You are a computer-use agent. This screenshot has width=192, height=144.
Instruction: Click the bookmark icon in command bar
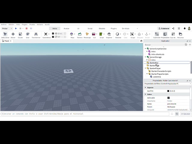(172, 114)
